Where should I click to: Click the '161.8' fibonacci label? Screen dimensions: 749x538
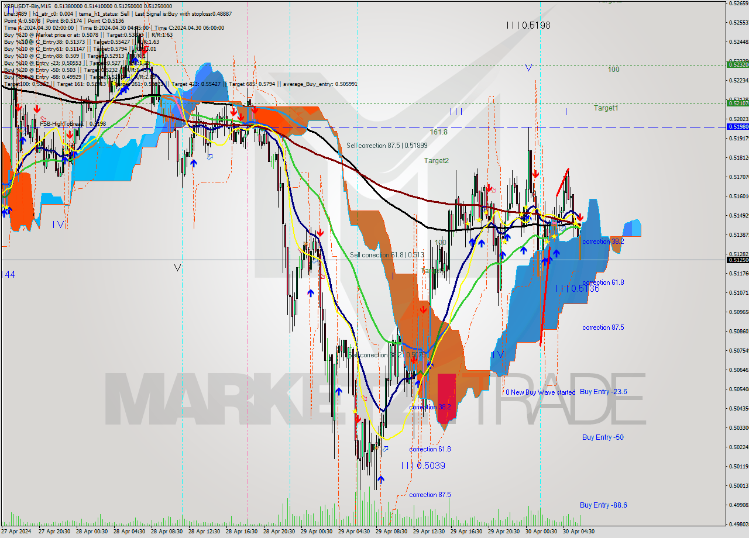click(439, 132)
